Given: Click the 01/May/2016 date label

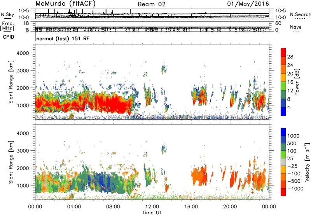Looking at the screenshot, I should click(248, 4).
